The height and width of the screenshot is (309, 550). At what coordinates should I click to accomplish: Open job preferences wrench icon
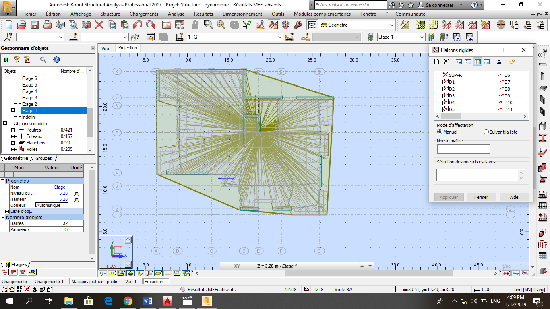(x=298, y=25)
